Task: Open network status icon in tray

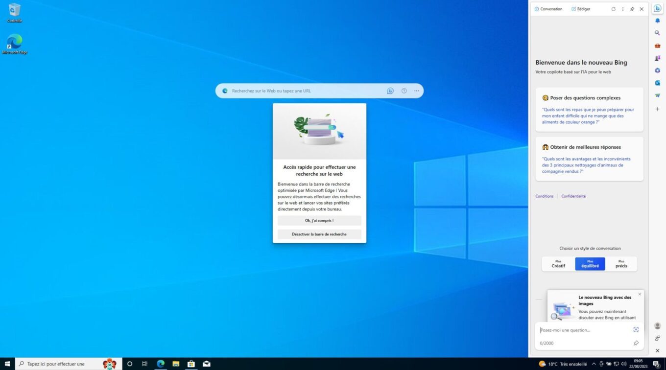Action: click(616, 364)
